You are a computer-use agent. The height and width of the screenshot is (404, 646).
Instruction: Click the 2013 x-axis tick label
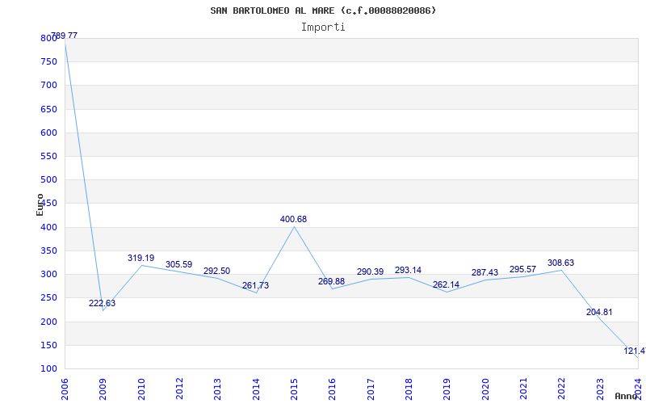[217, 389]
